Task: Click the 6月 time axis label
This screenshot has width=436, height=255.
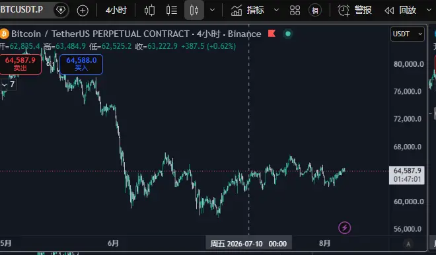Action: 113,243
